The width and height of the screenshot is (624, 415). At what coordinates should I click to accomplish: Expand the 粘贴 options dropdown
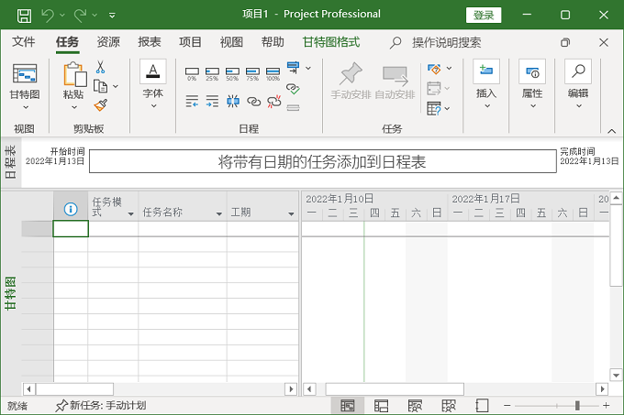coord(74,107)
